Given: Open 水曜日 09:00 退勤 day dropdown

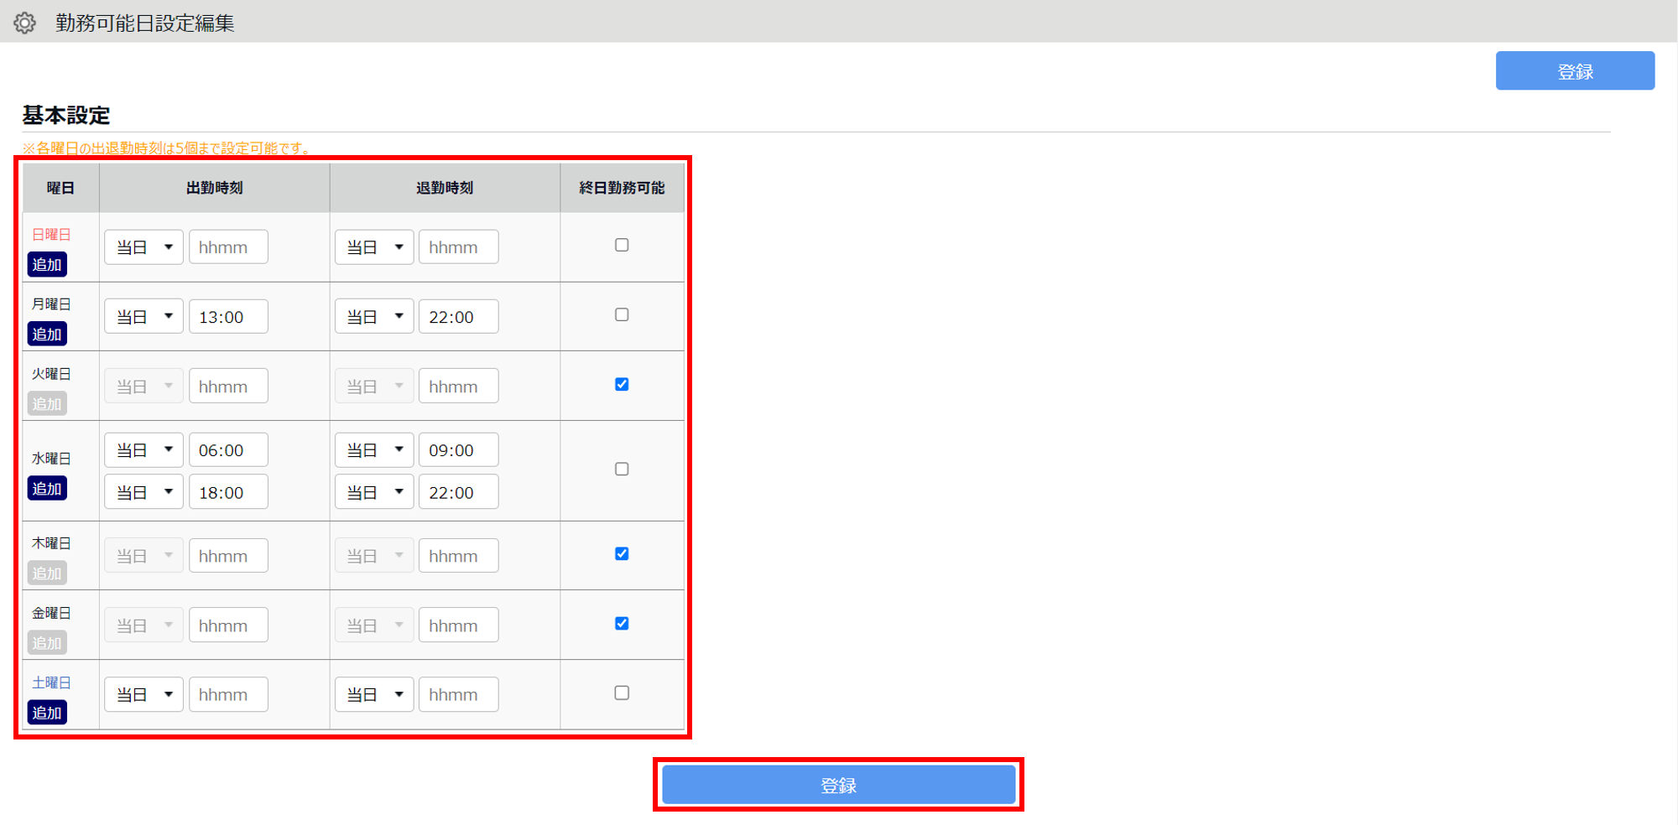Looking at the screenshot, I should click(x=374, y=450).
